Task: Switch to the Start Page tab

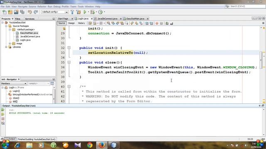Action: [63, 19]
